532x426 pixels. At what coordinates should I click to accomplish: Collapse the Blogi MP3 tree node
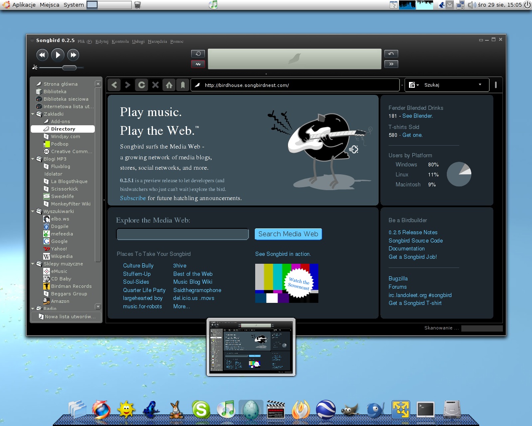33,159
